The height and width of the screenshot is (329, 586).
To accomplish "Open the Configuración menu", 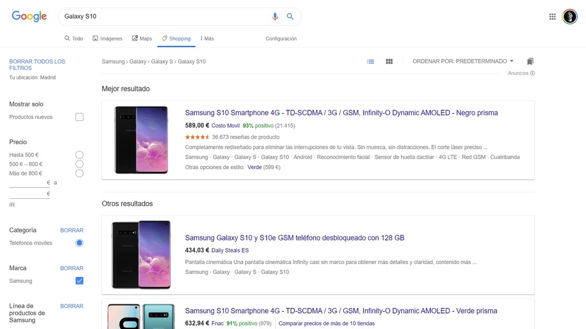I will pos(281,38).
